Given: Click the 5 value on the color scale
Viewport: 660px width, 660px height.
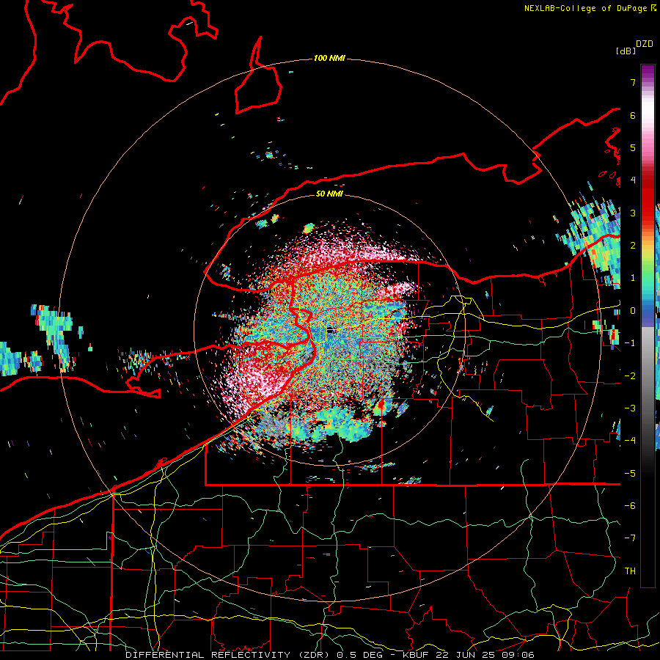Looking at the screenshot, I should tap(633, 147).
